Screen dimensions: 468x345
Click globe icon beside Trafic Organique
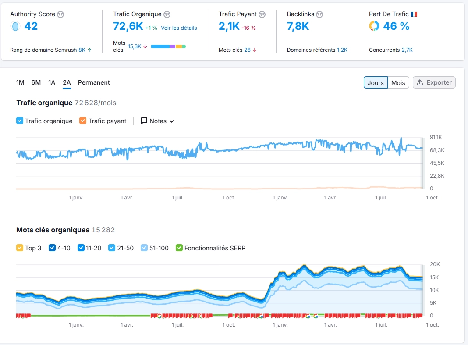point(167,14)
